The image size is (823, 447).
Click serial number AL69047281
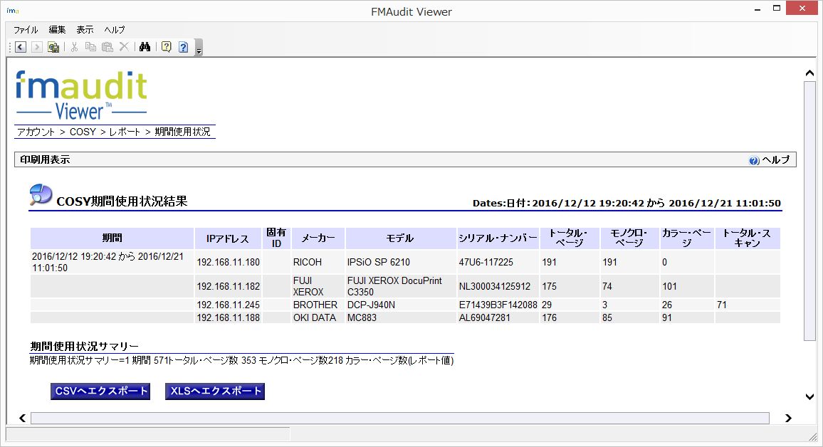484,318
